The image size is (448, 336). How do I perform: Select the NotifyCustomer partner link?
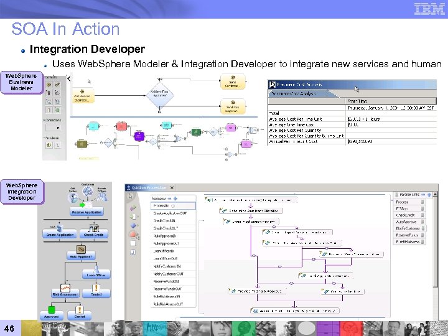[x=410, y=228]
